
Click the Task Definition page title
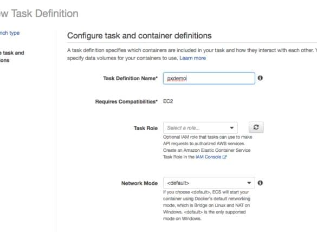39,14
